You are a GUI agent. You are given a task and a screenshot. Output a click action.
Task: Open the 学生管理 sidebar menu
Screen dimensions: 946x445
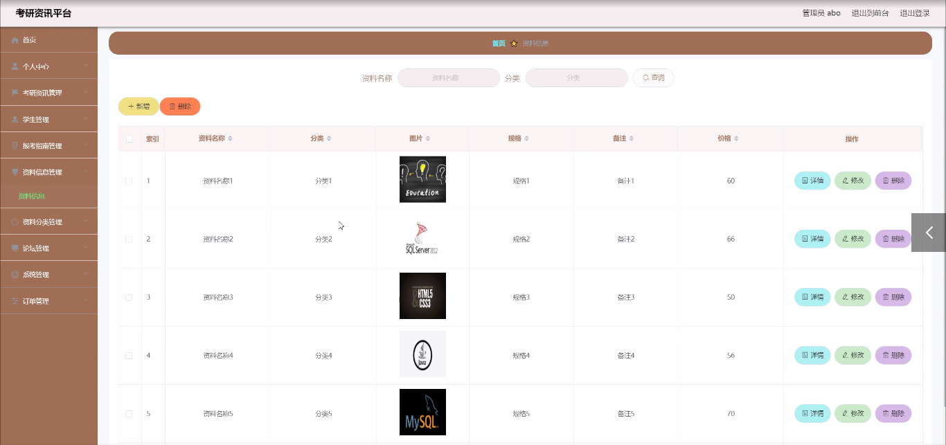point(48,120)
